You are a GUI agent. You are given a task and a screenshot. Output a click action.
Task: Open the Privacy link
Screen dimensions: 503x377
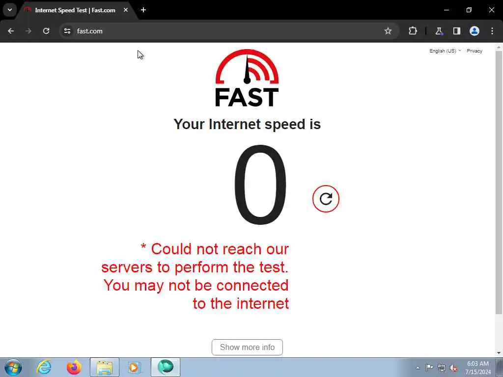(x=475, y=51)
